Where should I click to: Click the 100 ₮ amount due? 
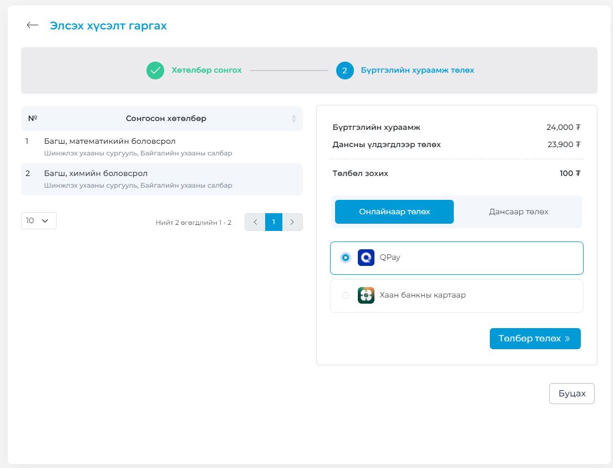(x=570, y=173)
